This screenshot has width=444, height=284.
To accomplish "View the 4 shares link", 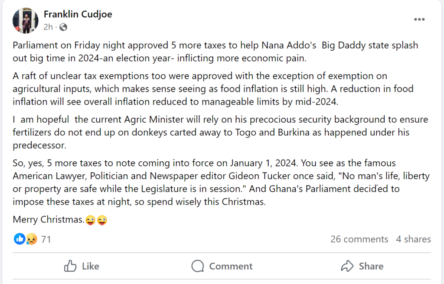I will pyautogui.click(x=413, y=239).
